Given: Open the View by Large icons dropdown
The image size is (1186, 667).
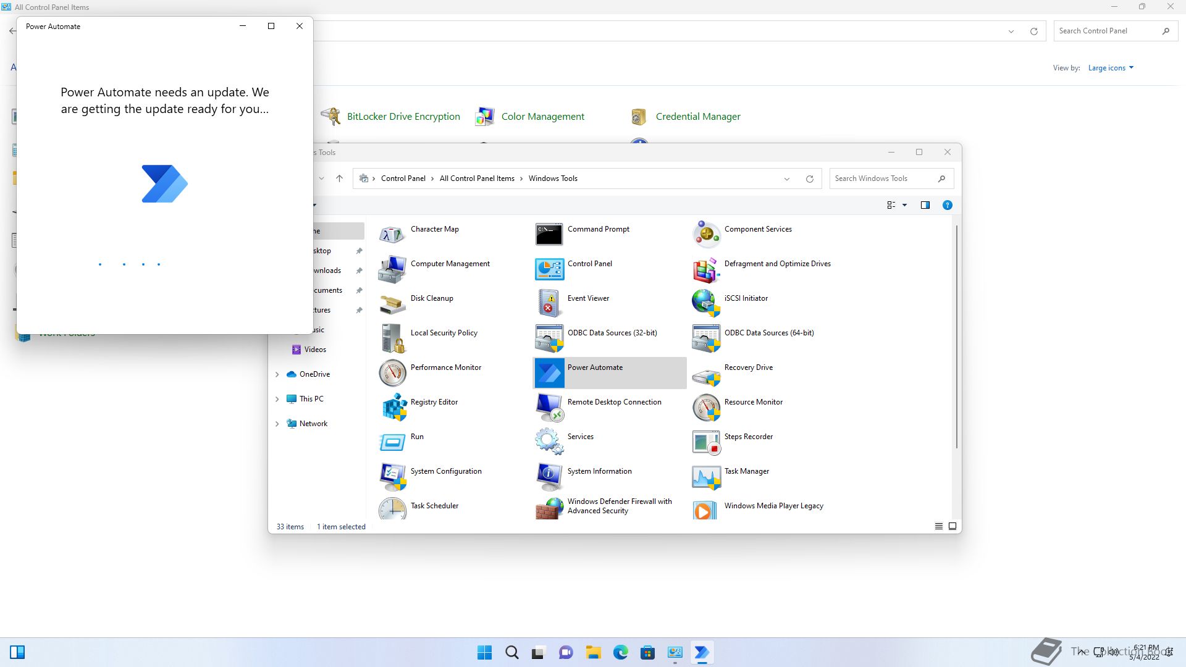Looking at the screenshot, I should tap(1111, 68).
